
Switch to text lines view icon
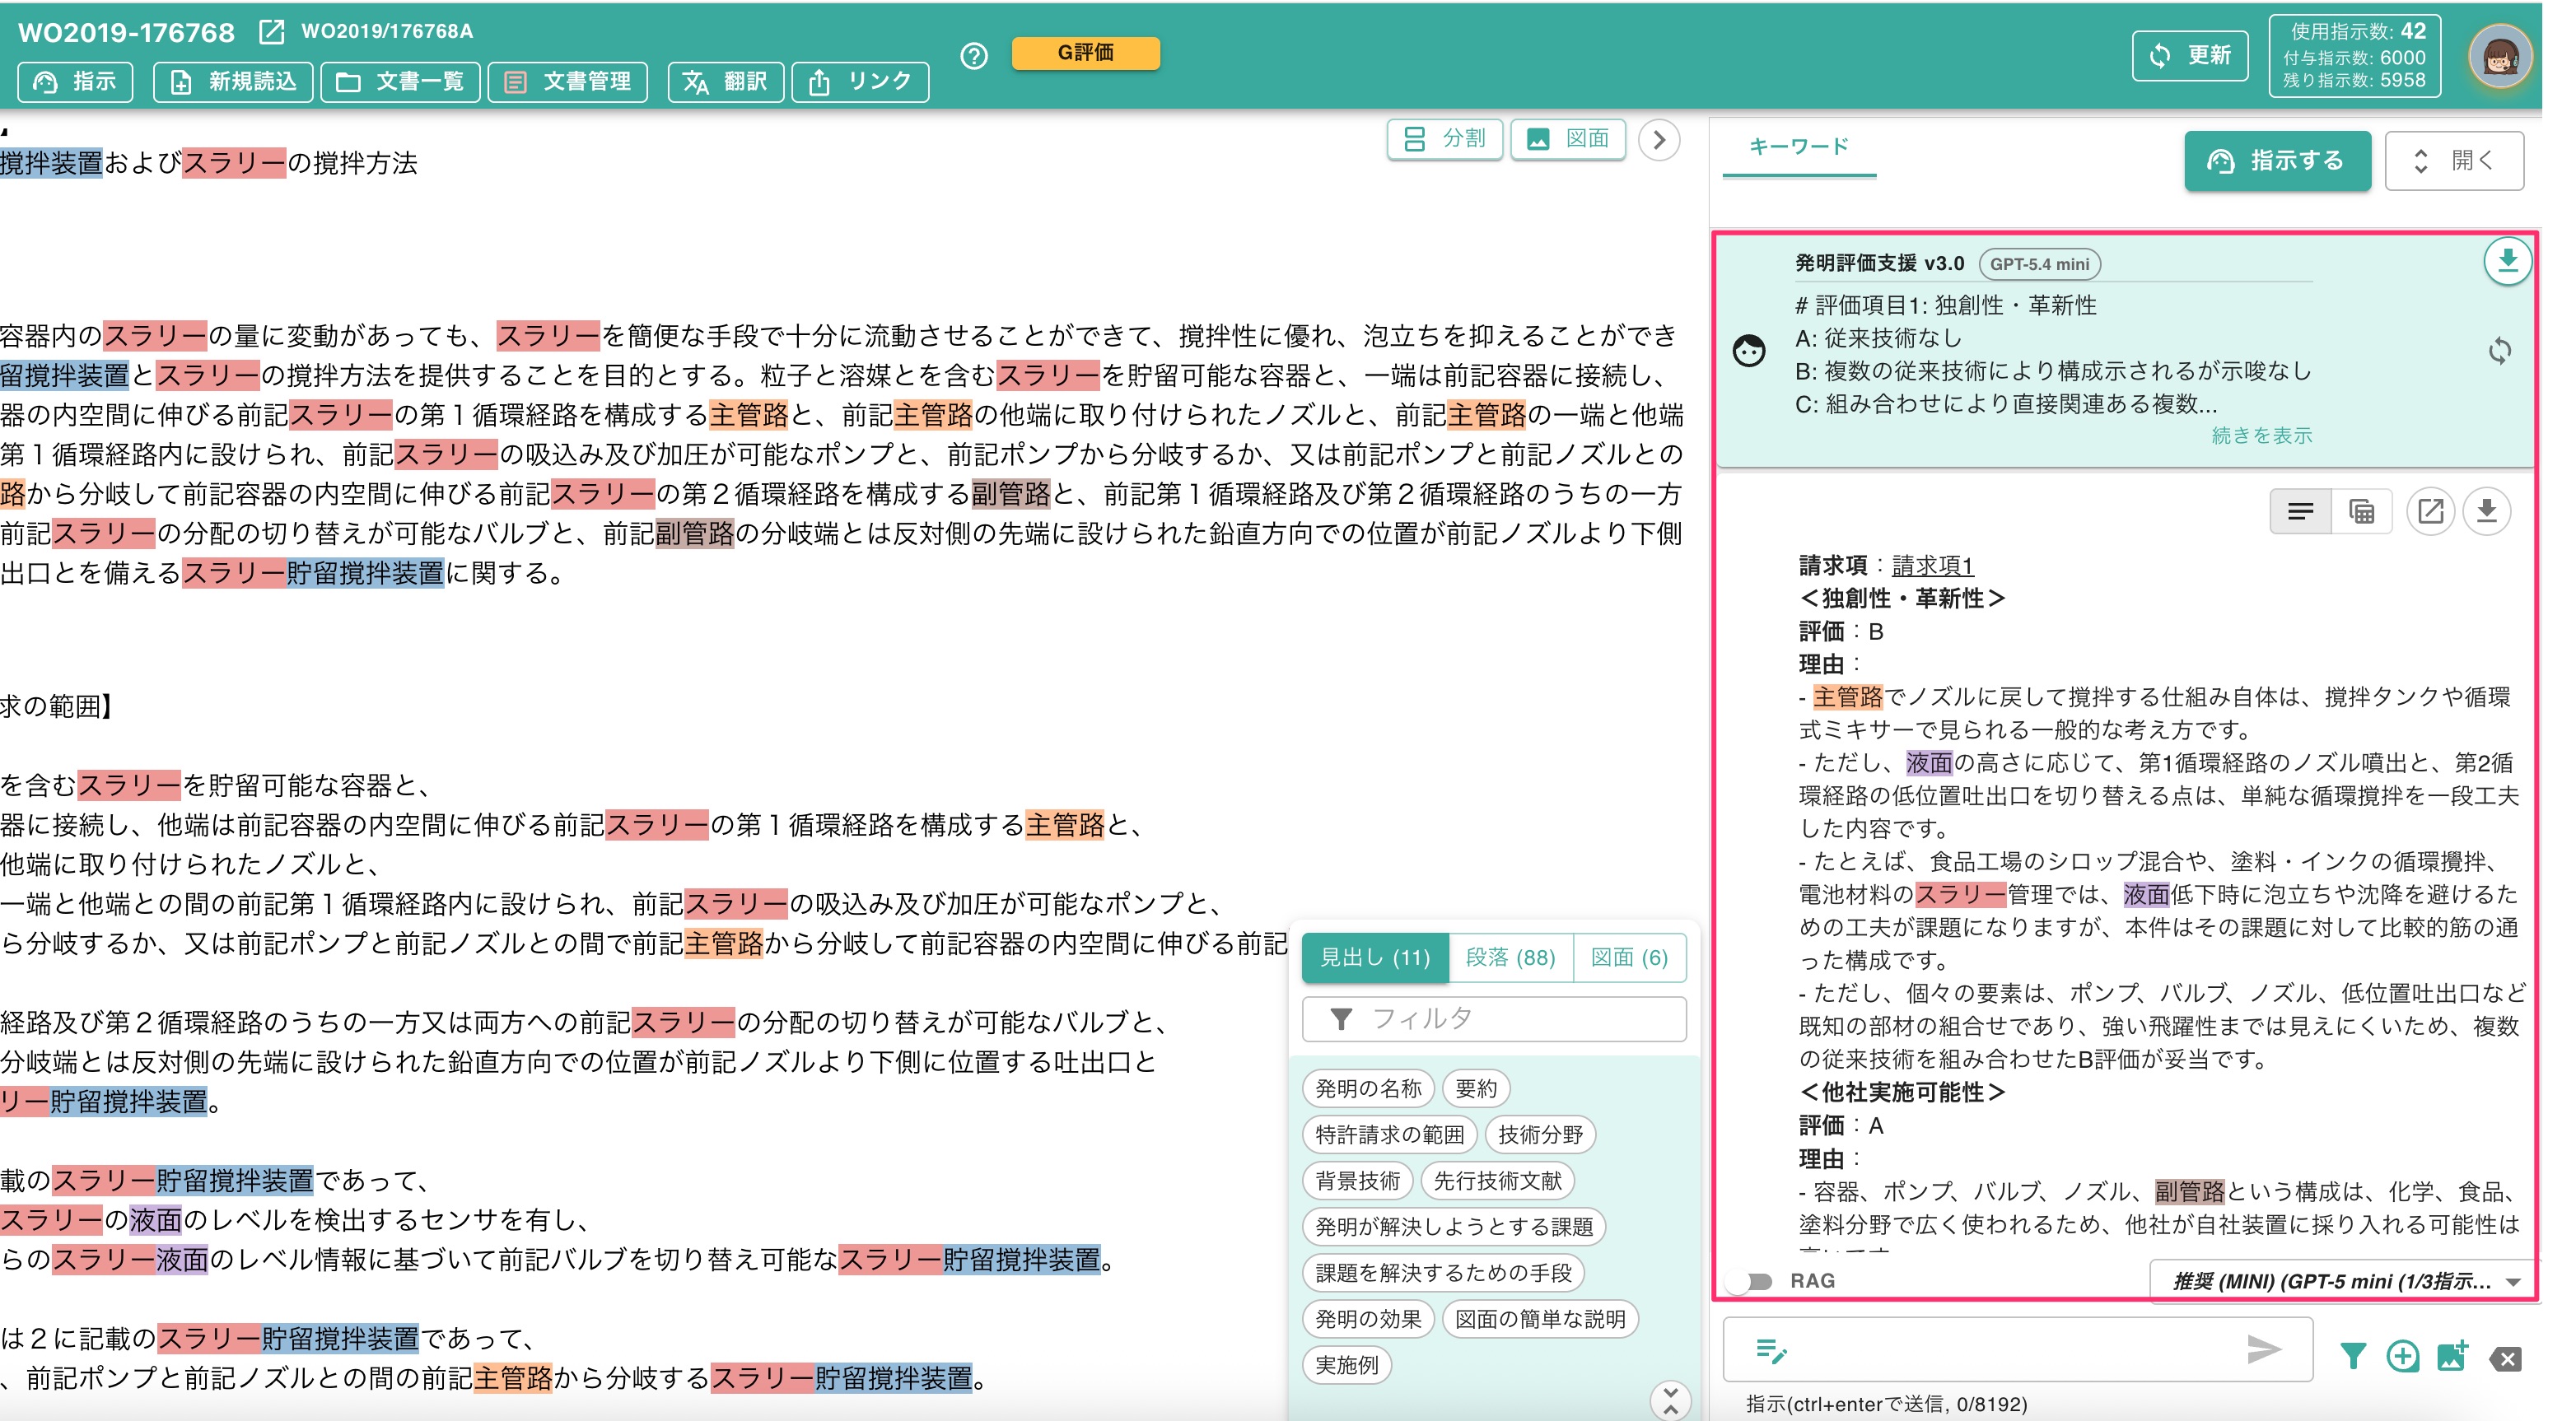coord(2300,512)
